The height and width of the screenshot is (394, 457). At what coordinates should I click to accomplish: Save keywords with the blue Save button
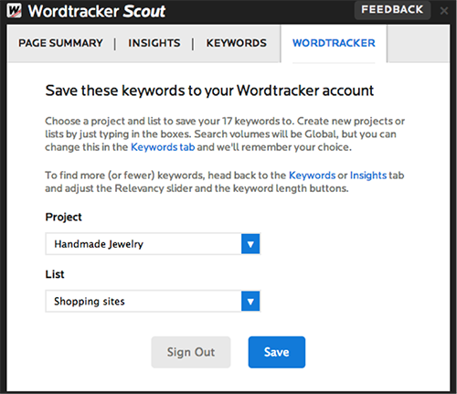[x=277, y=352]
